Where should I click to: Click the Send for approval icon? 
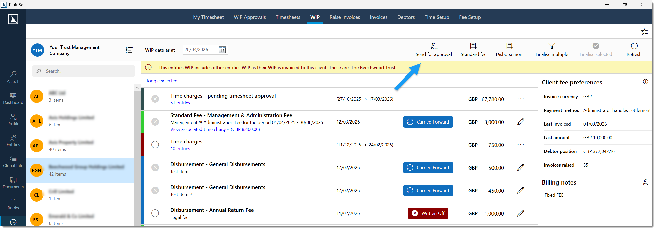(433, 46)
